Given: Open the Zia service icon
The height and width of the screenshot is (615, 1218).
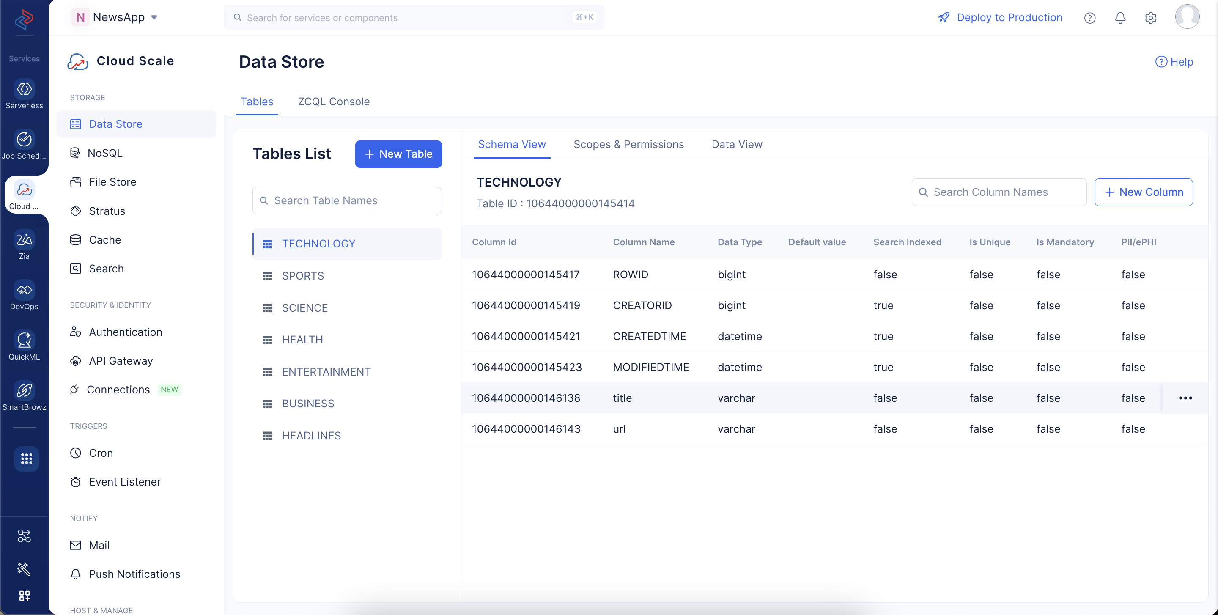Looking at the screenshot, I should tap(24, 240).
